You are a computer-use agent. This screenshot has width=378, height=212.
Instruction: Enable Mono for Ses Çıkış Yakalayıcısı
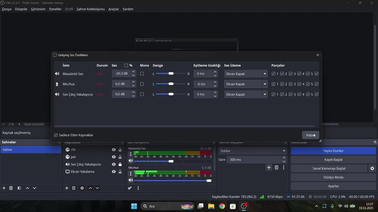click(x=142, y=94)
